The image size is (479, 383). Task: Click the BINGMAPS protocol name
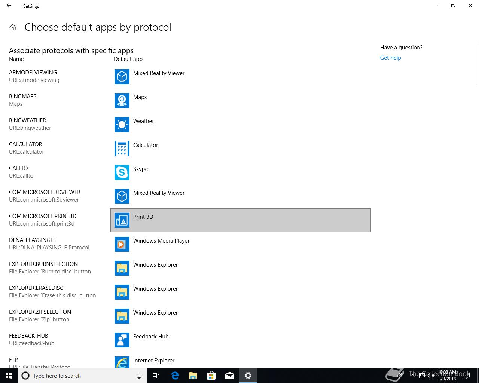pos(23,96)
